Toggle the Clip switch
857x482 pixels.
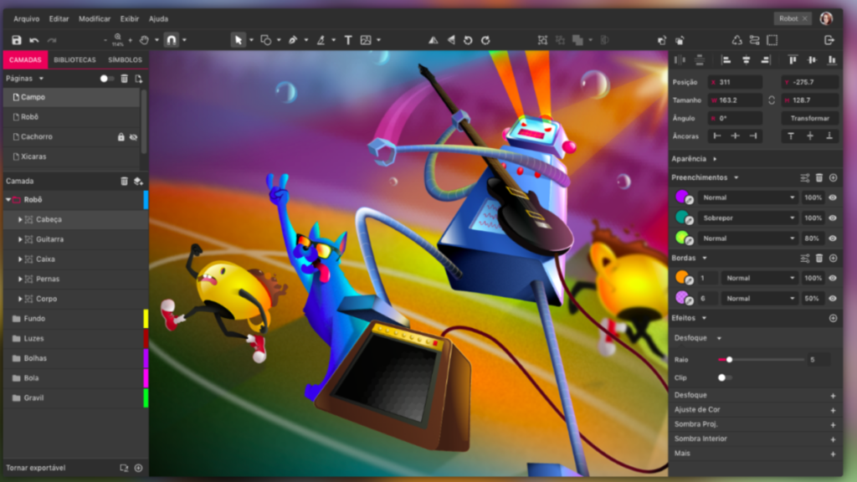point(724,377)
